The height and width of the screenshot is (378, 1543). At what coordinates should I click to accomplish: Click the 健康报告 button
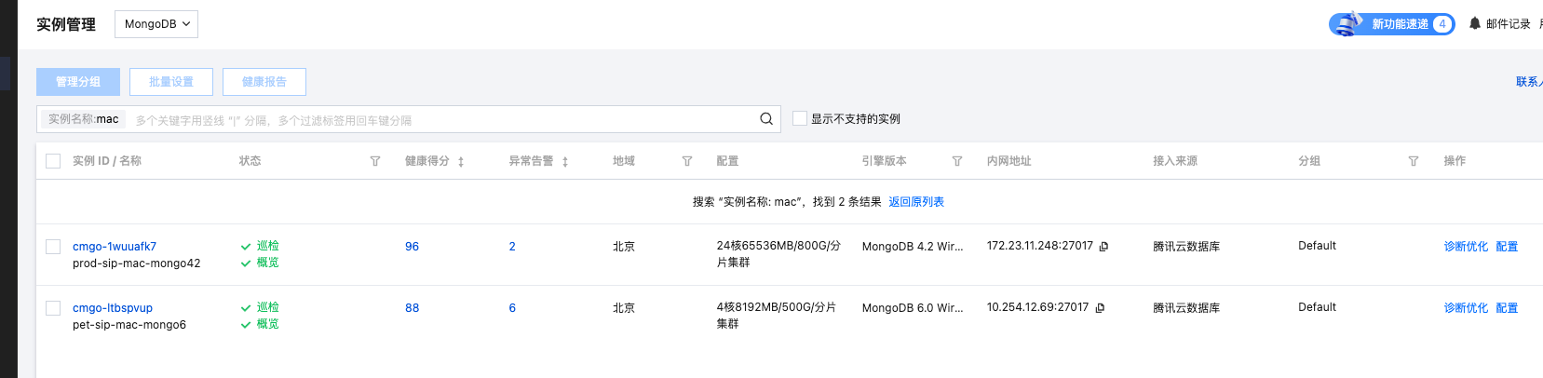264,82
